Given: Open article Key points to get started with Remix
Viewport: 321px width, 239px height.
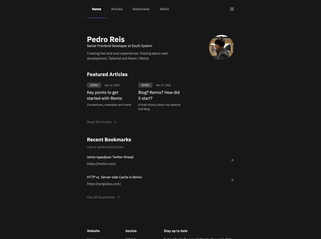Looking at the screenshot, I should [x=105, y=95].
